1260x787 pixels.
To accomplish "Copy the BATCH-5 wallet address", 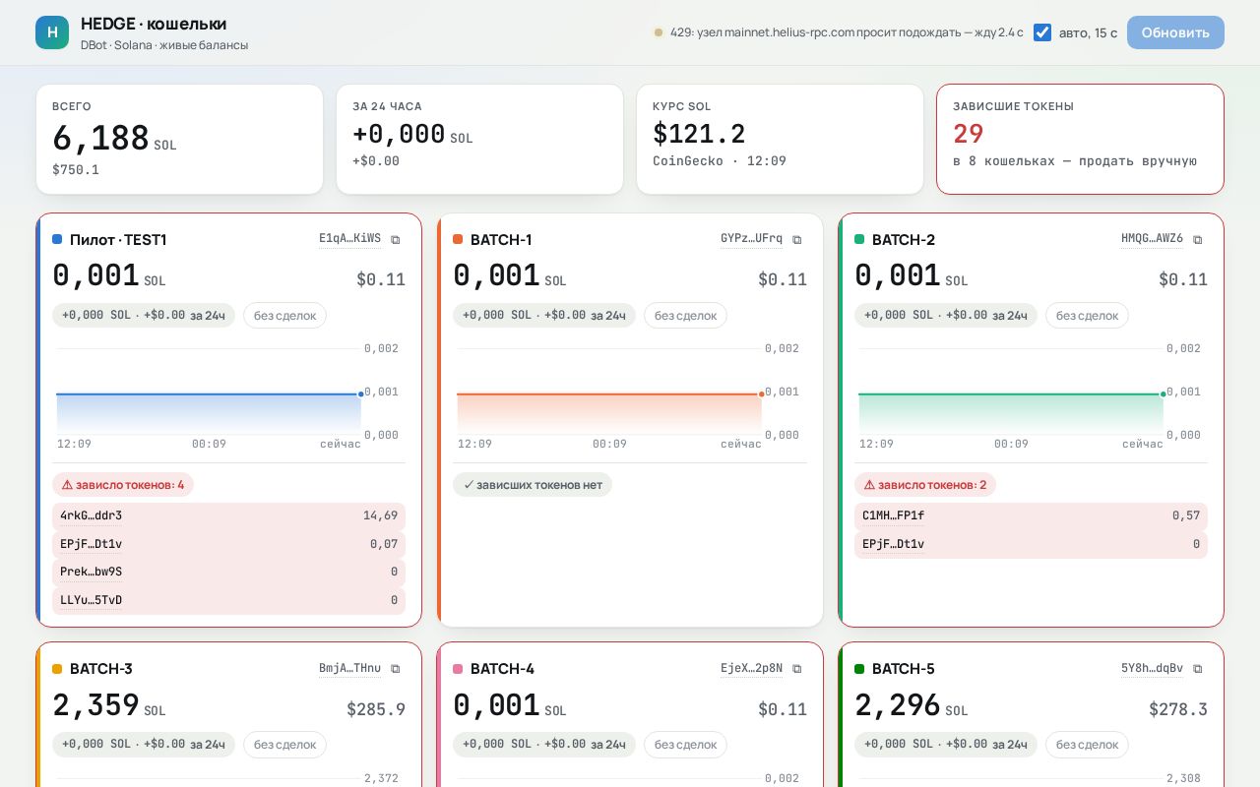I will 1198,669.
